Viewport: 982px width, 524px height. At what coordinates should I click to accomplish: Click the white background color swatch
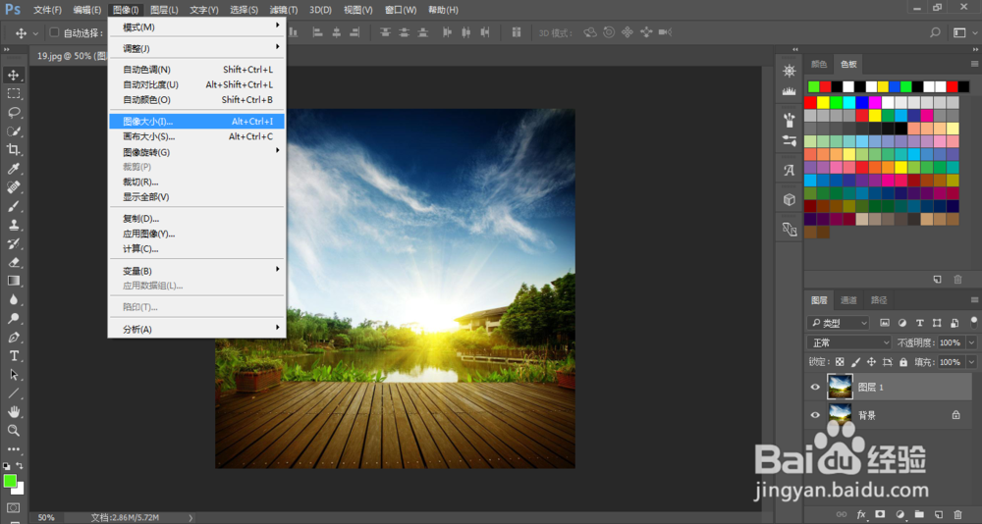tap(20, 489)
